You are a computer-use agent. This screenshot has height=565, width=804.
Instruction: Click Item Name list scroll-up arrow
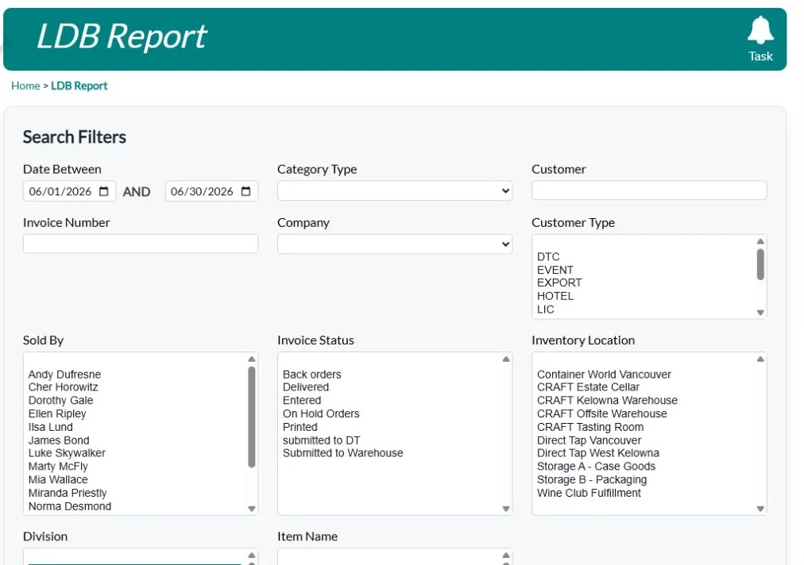[x=506, y=555]
